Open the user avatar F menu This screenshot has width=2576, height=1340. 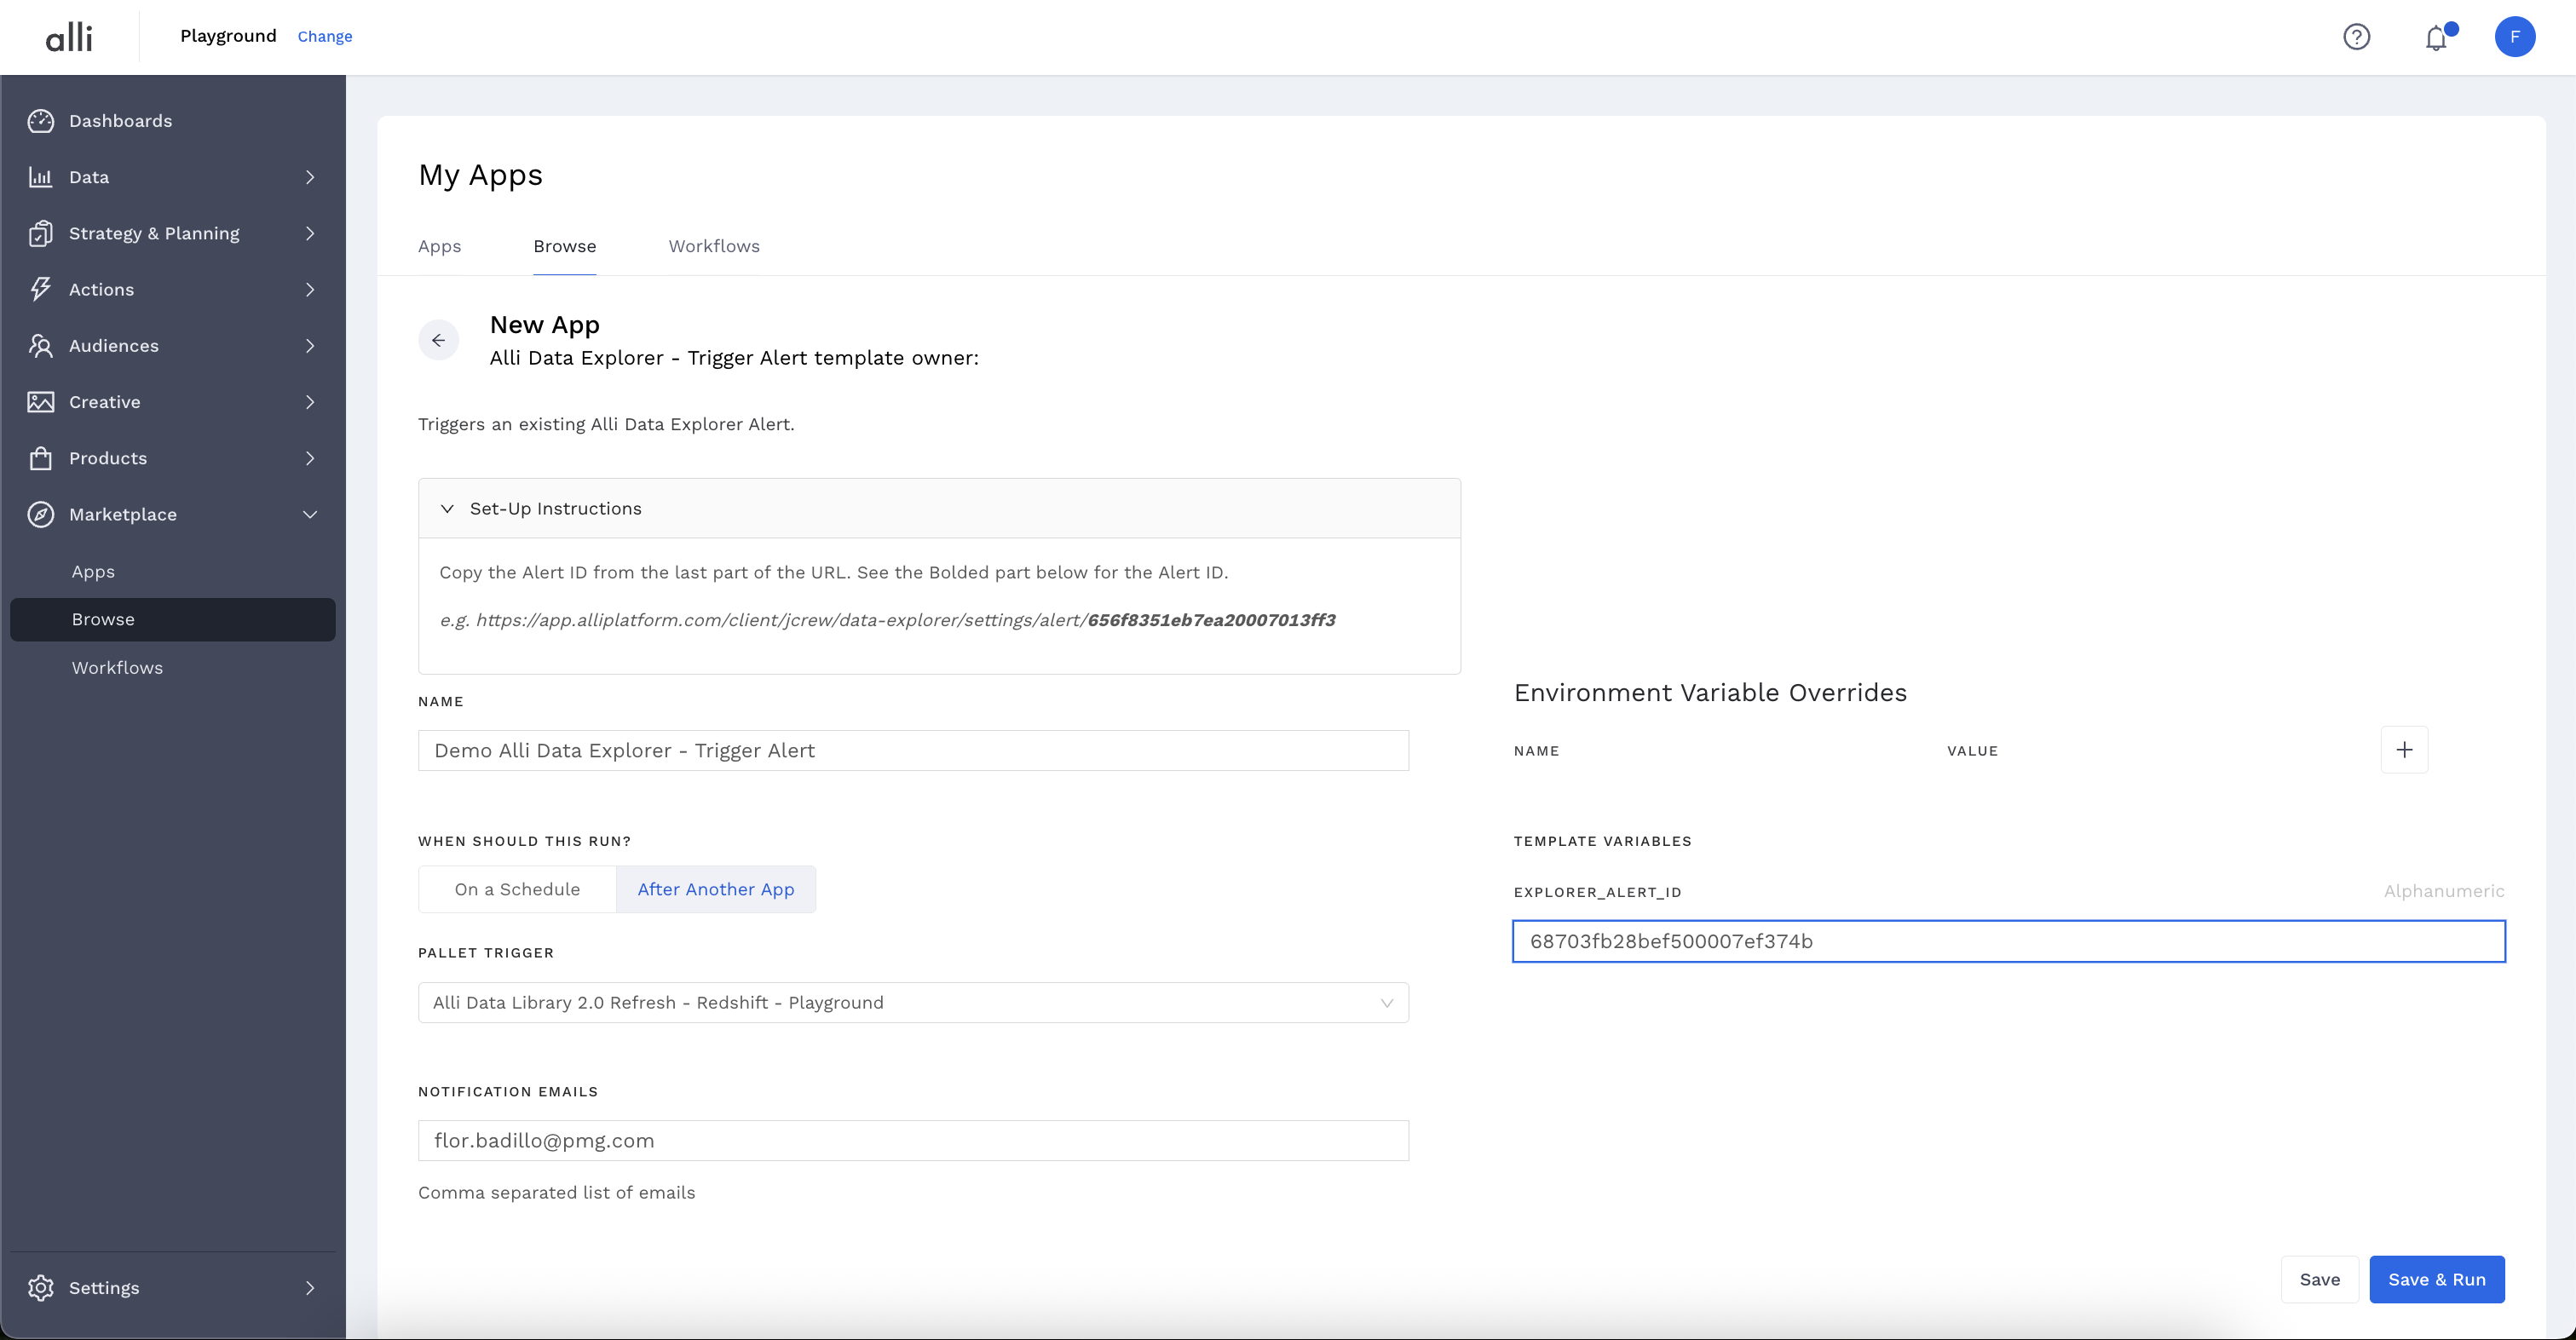pyautogui.click(x=2514, y=37)
